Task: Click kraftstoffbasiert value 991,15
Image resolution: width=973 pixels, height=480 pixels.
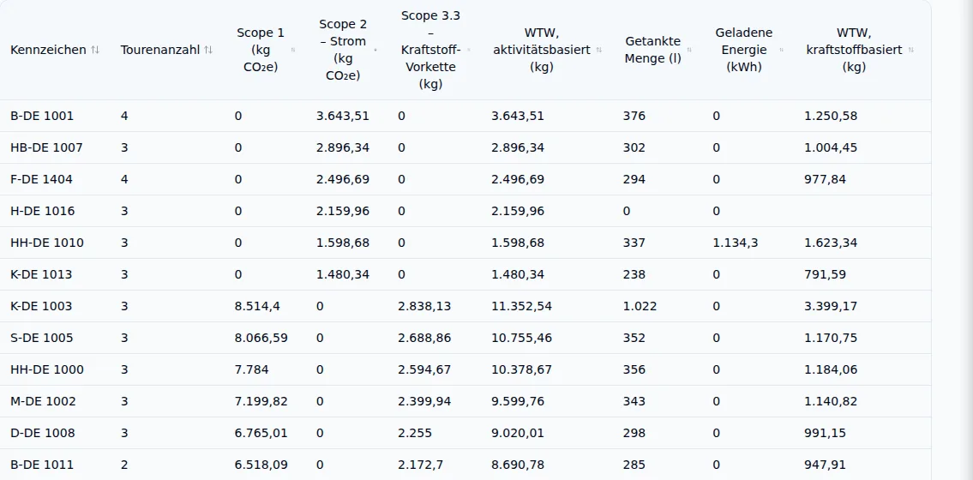Action: click(825, 433)
